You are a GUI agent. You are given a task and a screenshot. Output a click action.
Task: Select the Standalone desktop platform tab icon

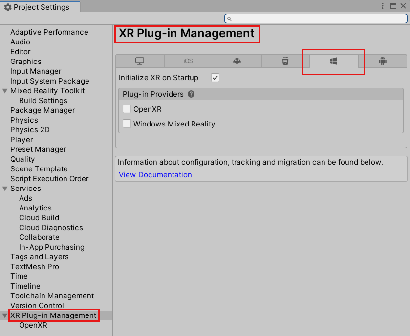point(140,61)
